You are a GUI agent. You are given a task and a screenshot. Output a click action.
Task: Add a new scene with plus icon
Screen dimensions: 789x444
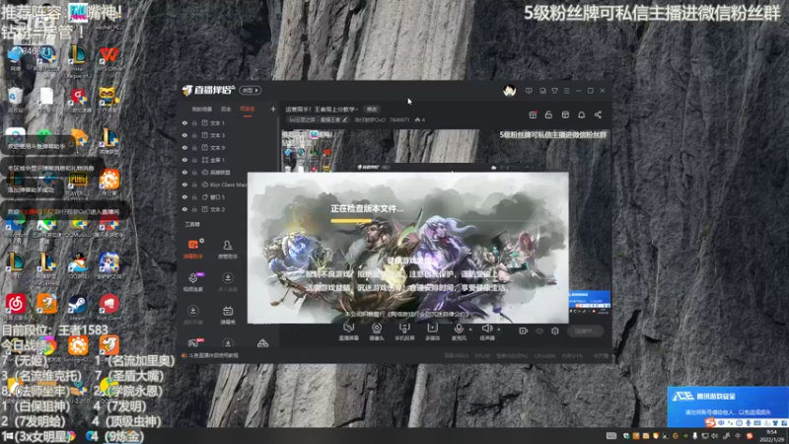(x=273, y=109)
